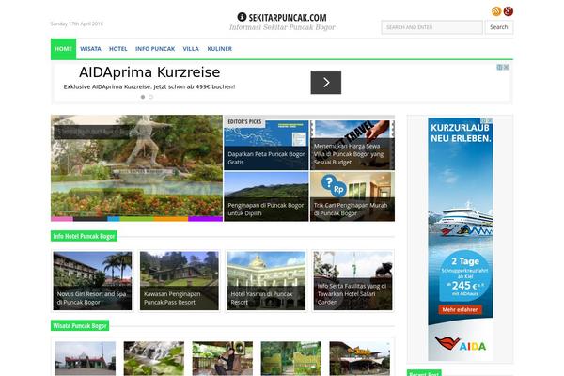Open the KULINER menu item

(219, 49)
